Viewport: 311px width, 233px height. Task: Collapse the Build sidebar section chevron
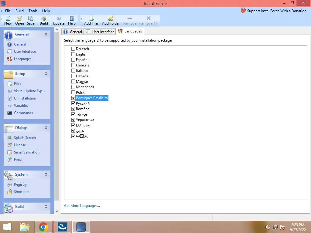tap(46, 207)
